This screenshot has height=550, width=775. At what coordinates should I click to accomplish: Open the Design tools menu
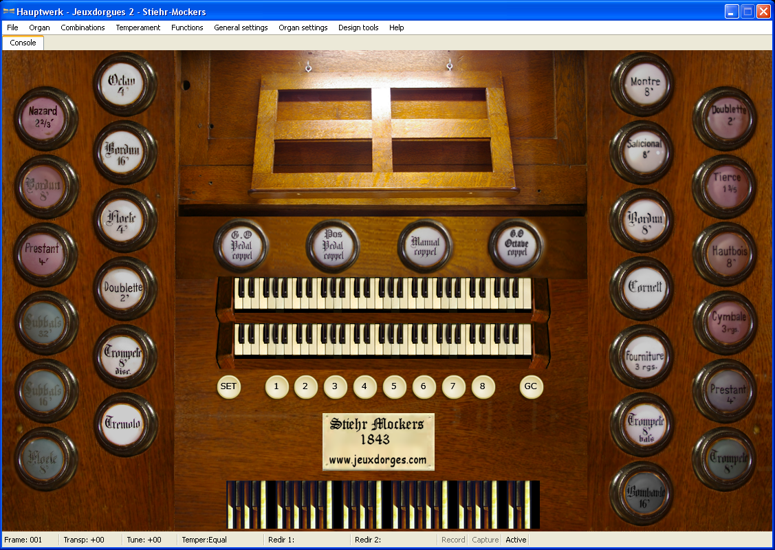pos(358,27)
